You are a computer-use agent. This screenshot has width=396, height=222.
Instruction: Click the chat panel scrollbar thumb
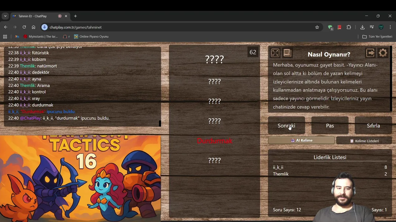tap(160, 123)
